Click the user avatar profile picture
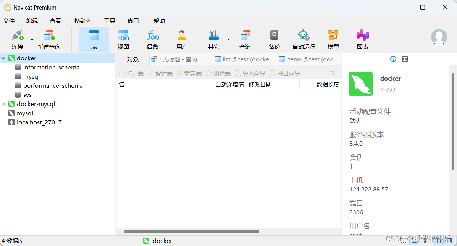 pos(439,37)
